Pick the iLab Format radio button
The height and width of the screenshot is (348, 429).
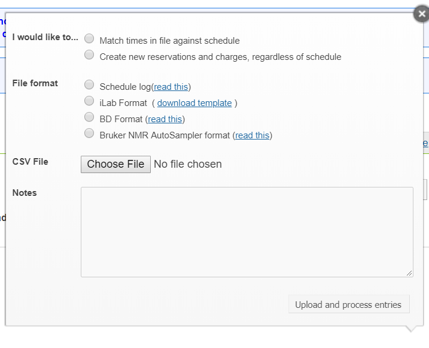tap(89, 101)
